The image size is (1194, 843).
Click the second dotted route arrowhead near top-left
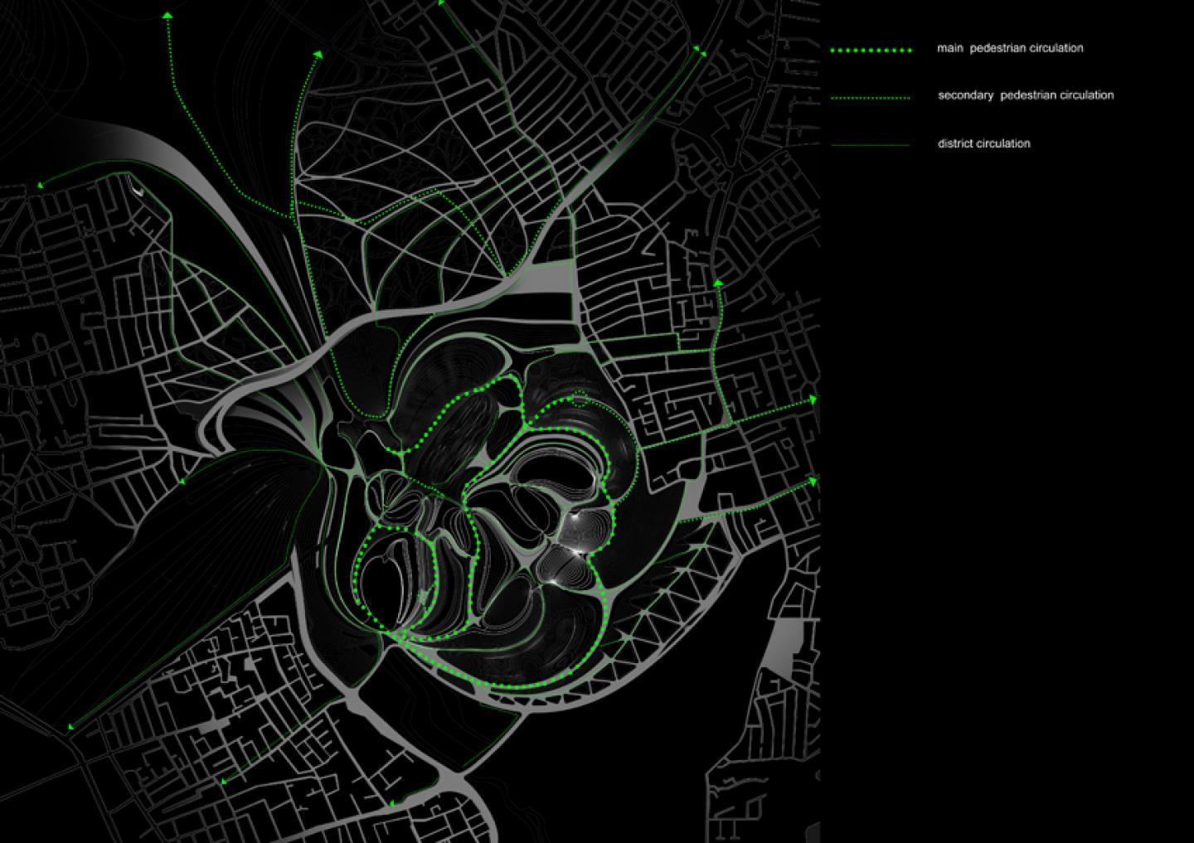tap(318, 54)
